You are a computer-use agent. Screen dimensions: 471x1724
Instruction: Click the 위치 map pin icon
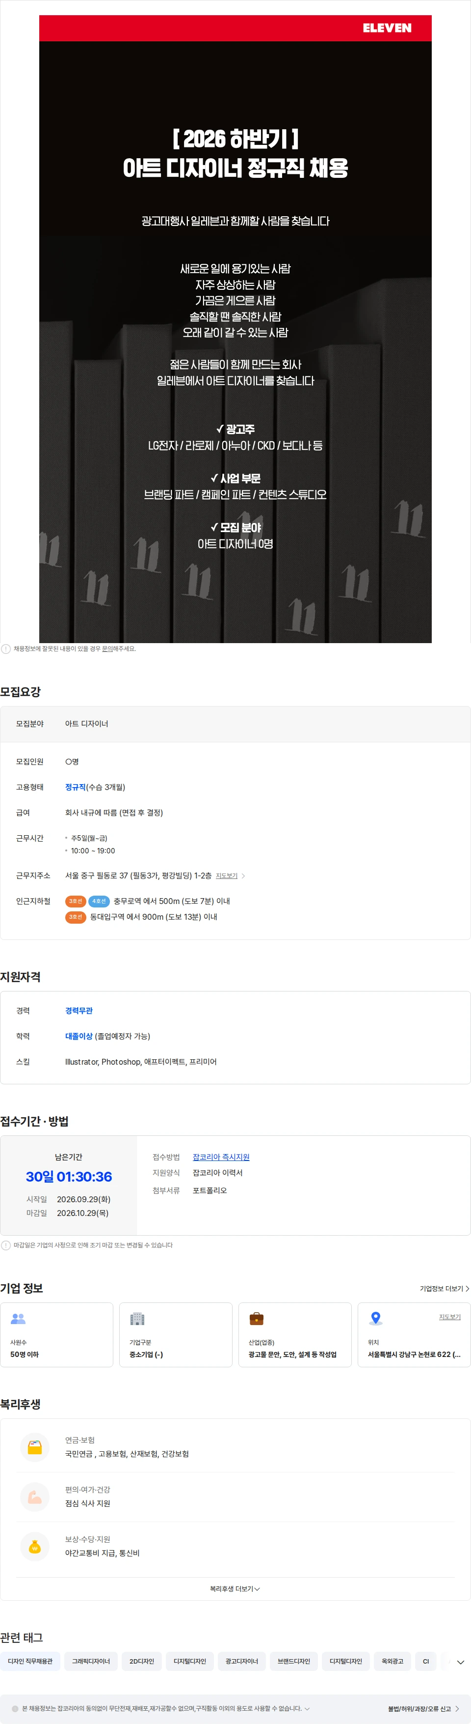(375, 1319)
